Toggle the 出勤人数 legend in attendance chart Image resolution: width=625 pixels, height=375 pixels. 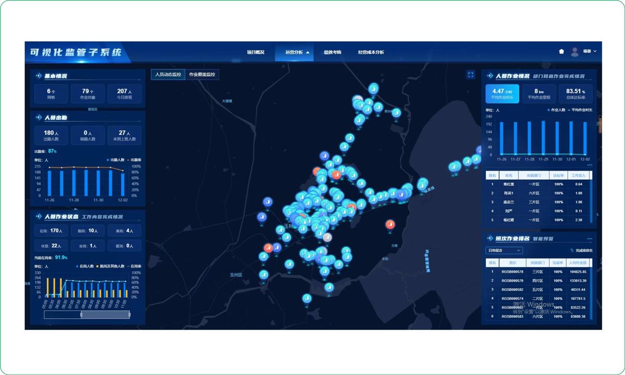pos(115,159)
